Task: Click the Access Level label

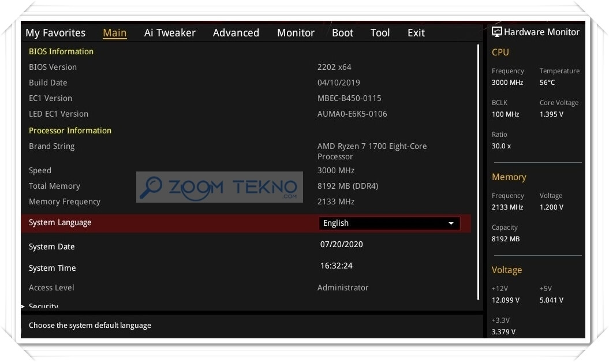Action: tap(51, 288)
